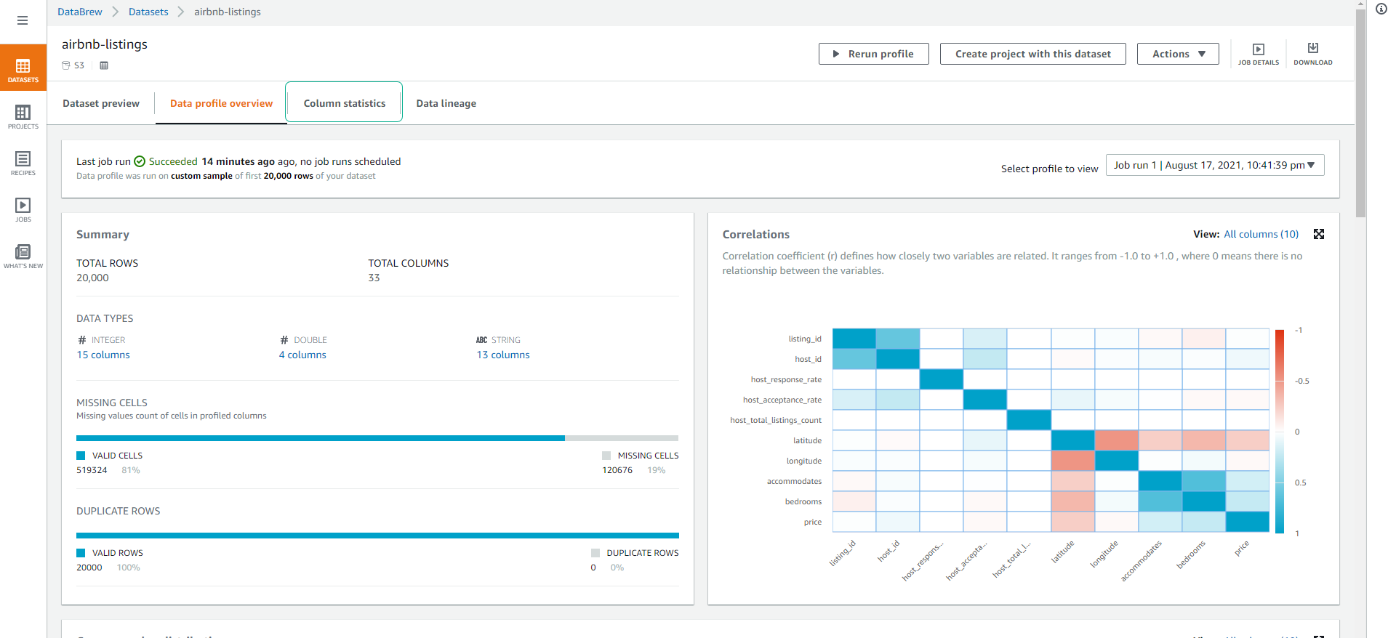Click the correlation color scale legend
Viewport: 1396px width, 638px height.
click(x=1280, y=432)
